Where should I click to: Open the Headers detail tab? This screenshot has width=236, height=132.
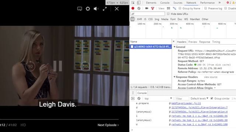pos(181,42)
